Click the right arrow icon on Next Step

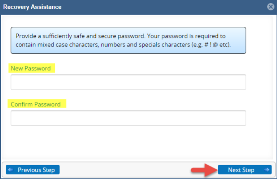pos(266,170)
